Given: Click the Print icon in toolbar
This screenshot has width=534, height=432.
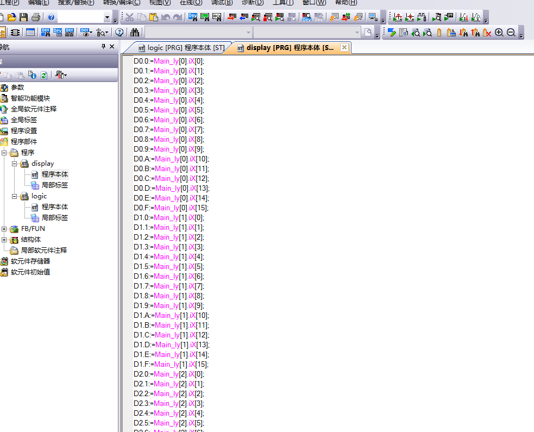Looking at the screenshot, I should coord(36,17).
